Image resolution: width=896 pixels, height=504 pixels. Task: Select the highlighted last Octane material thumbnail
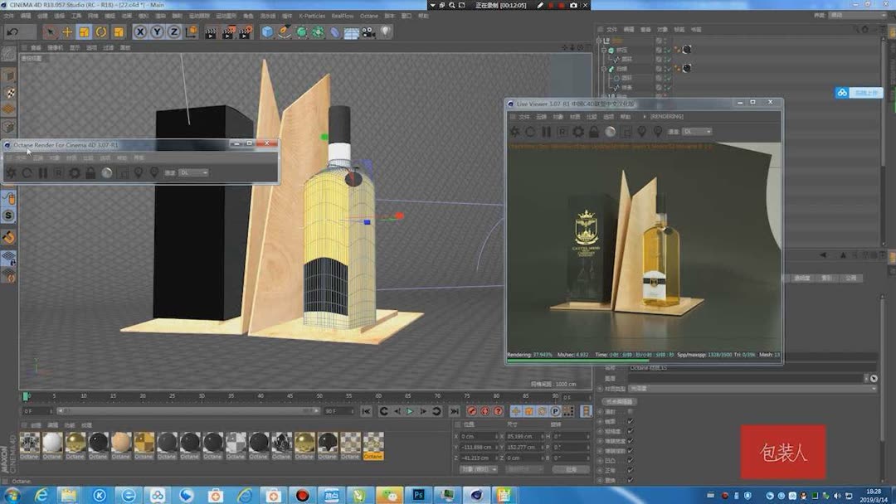pyautogui.click(x=373, y=443)
